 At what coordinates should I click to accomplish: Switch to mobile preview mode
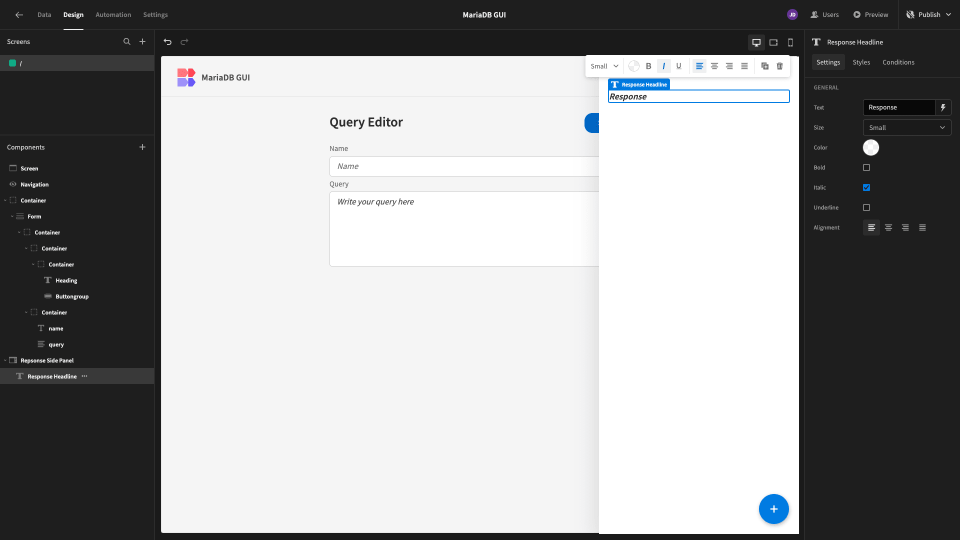(790, 42)
